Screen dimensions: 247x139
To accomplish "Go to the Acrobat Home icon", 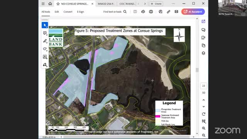I will click(x=50, y=3).
